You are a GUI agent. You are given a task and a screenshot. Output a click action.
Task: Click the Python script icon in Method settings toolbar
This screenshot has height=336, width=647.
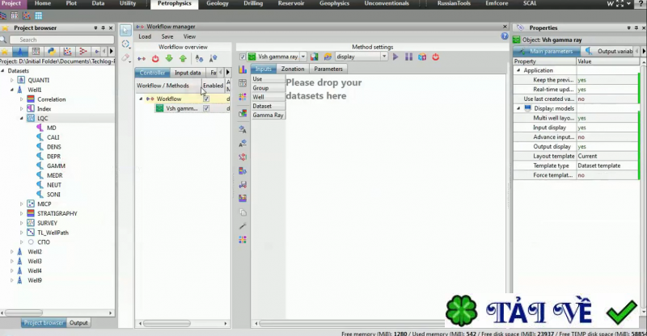[328, 57]
